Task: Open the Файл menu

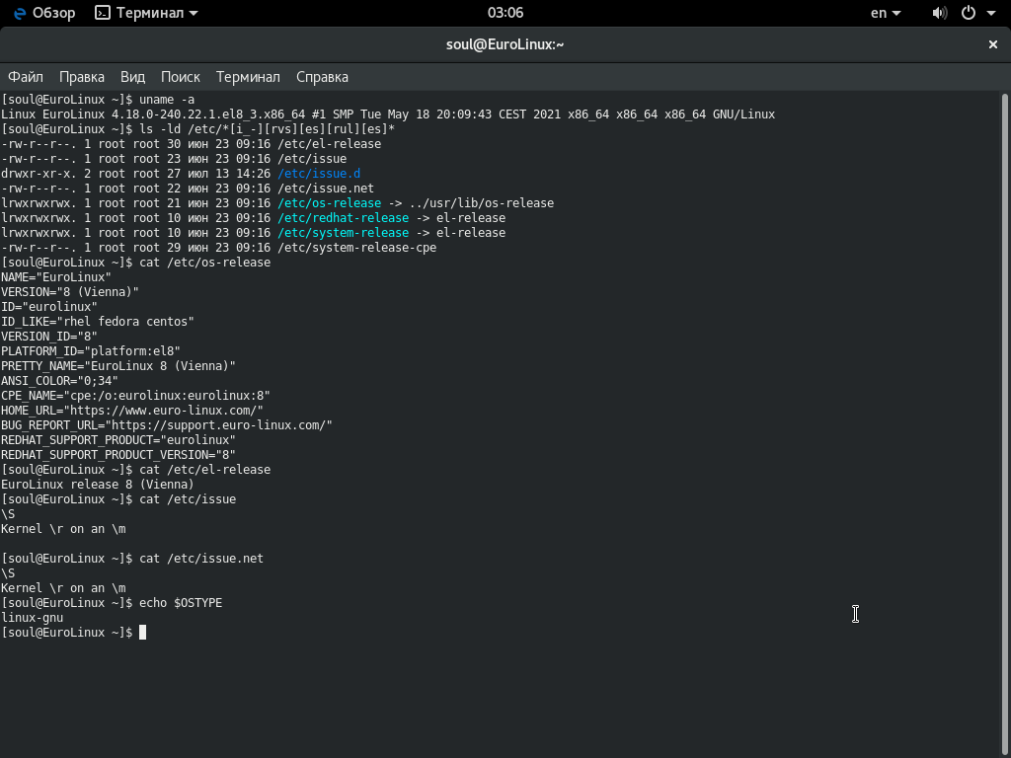Action: tap(25, 77)
